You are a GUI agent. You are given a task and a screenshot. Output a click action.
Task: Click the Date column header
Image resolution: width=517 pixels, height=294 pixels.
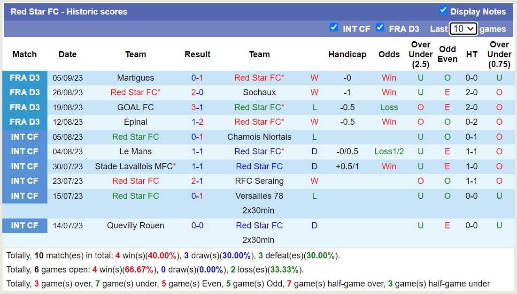(x=67, y=54)
